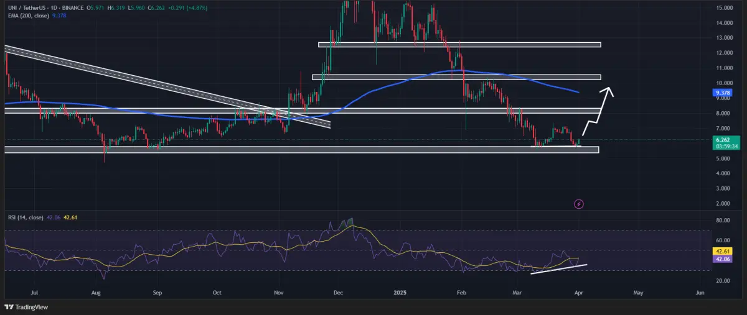Open the TradingView logo in bottom corner
Viewport: 747px width, 315px height.
coord(26,307)
